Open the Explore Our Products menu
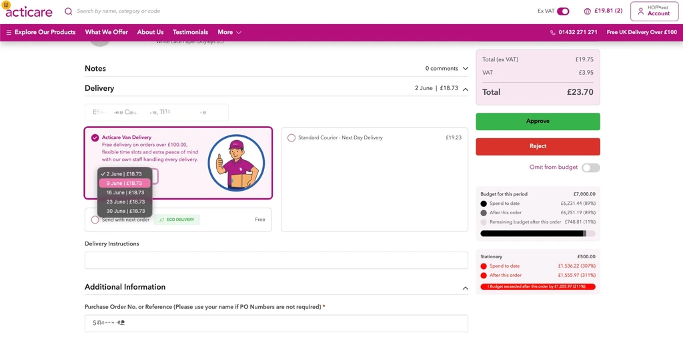Screen dimensions: 683x341 (41, 32)
